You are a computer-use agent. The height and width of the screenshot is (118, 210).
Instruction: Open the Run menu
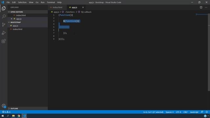click(43, 2)
